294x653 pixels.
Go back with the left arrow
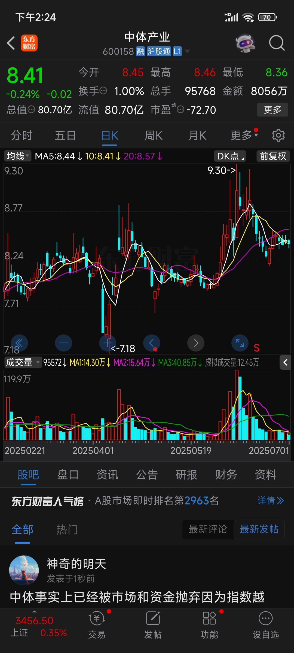click(x=11, y=43)
